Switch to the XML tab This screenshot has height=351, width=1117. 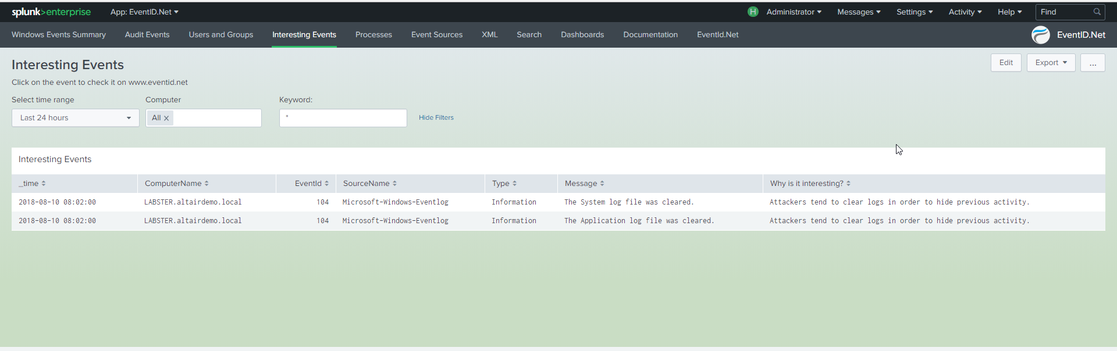490,35
